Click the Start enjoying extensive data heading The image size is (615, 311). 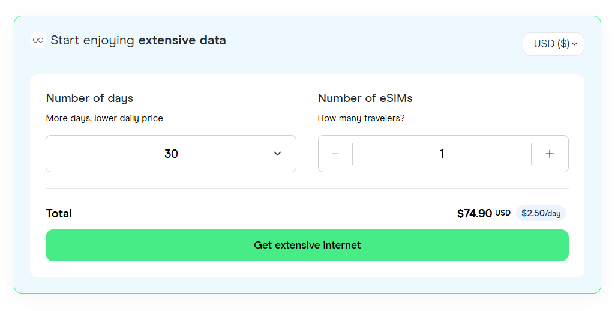138,40
